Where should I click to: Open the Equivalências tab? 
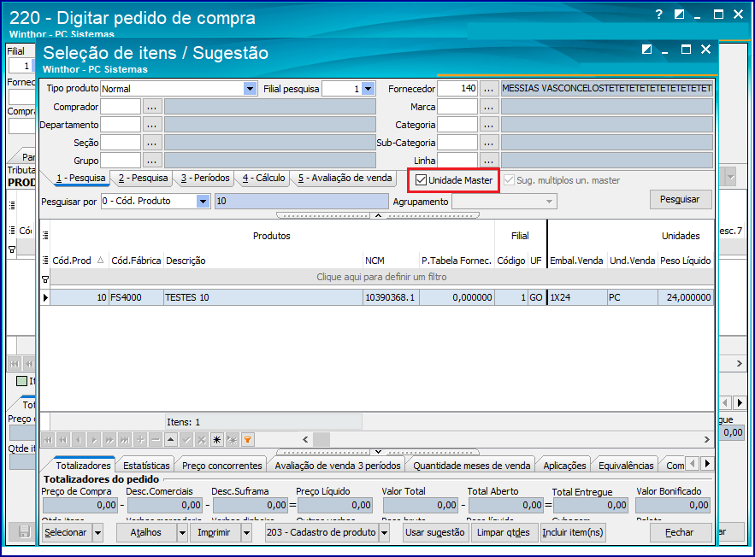click(626, 466)
